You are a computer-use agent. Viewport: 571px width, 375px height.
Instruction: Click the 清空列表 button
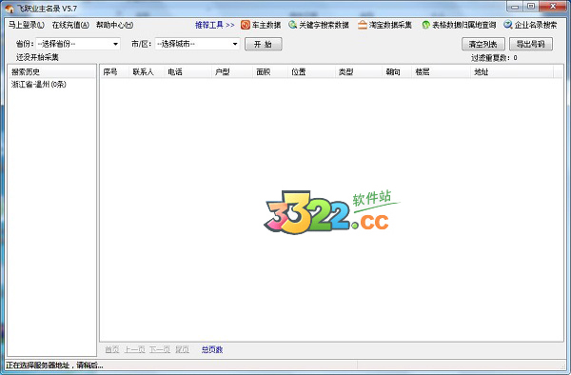[483, 44]
